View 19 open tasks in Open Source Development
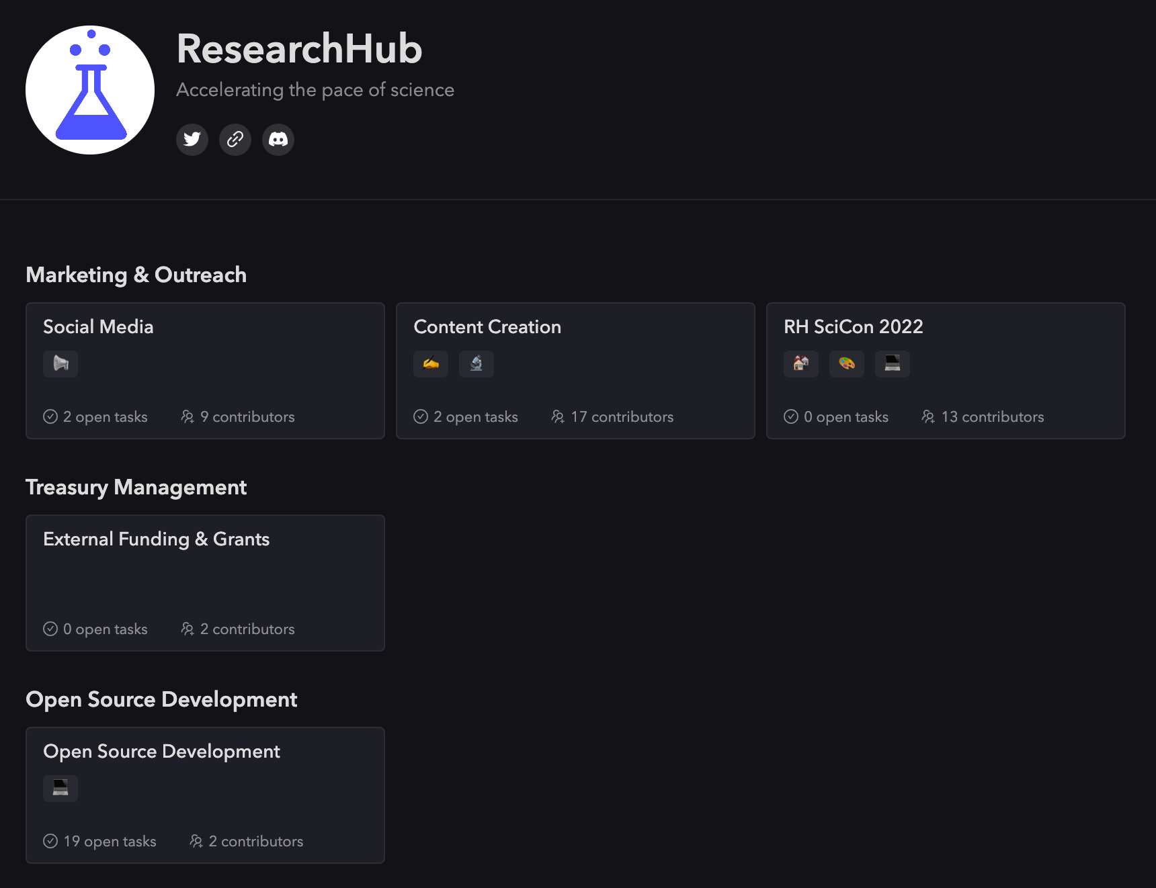 pyautogui.click(x=100, y=840)
